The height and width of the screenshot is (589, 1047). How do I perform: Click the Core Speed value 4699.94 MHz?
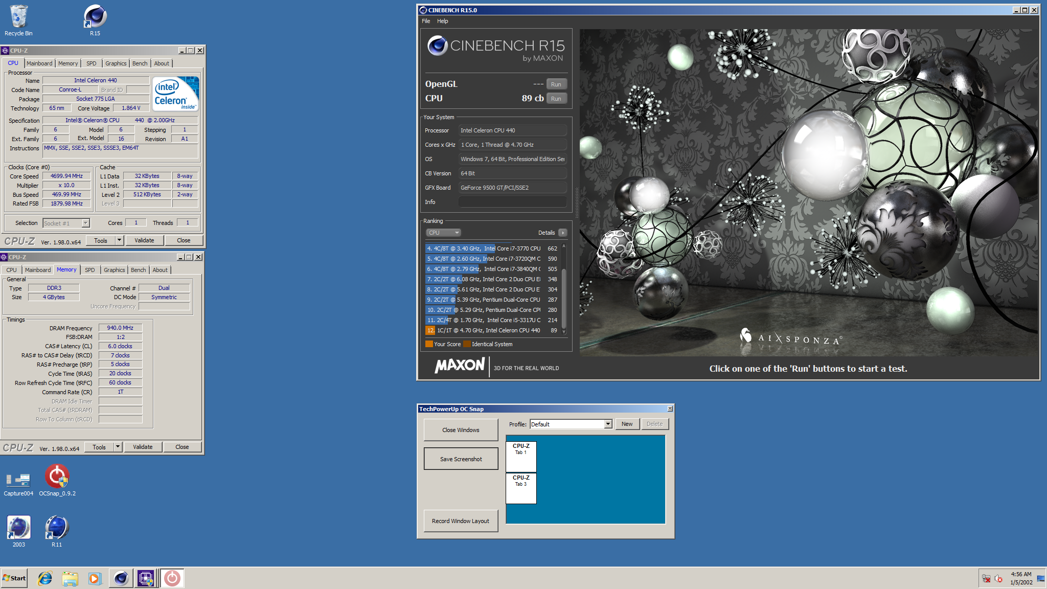[x=66, y=176]
